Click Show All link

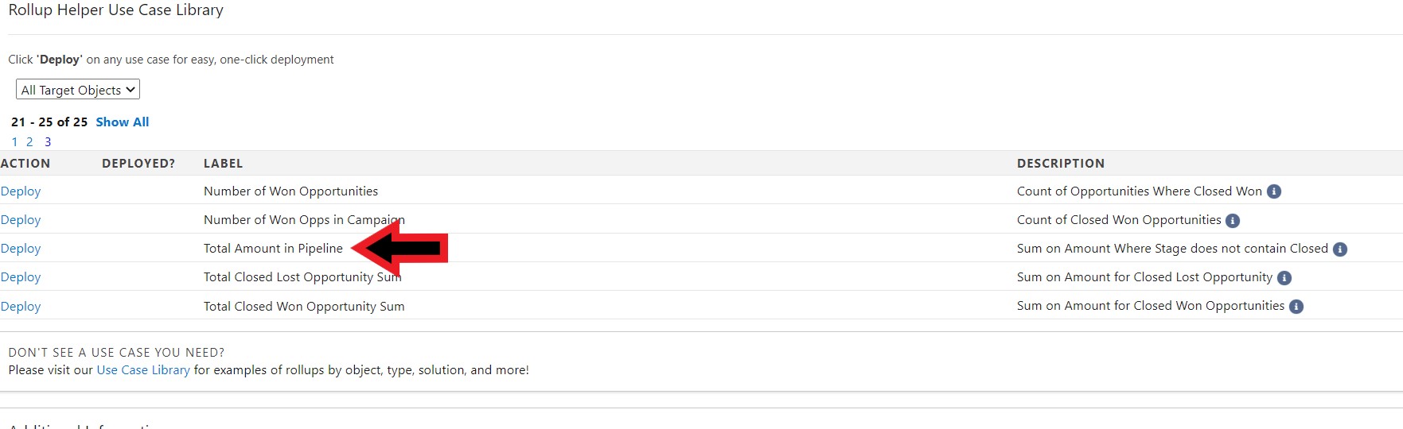[123, 122]
